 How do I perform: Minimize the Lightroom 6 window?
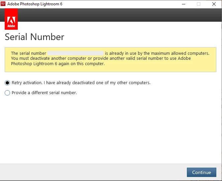[x=184, y=4]
